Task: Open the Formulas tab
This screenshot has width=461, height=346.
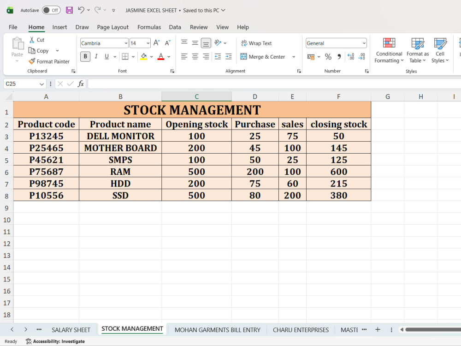Action: [149, 27]
